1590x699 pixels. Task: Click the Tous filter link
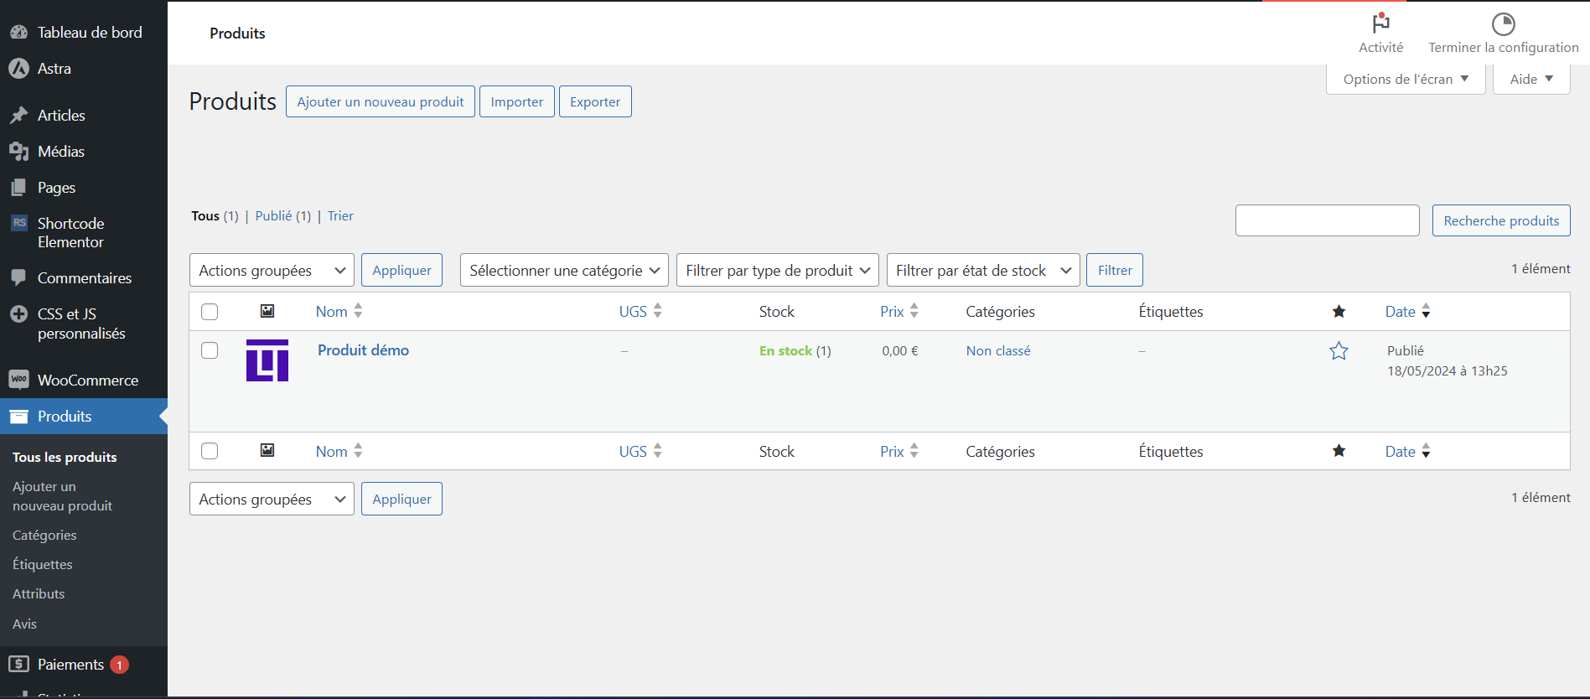205,215
